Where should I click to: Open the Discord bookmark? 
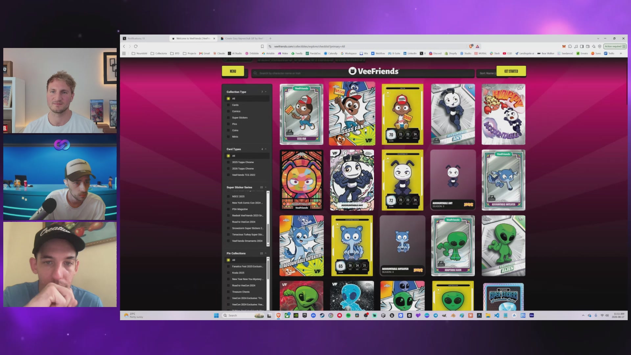435,53
